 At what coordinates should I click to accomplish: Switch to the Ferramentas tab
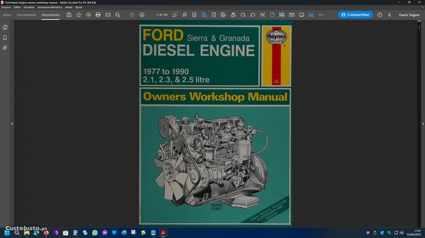pyautogui.click(x=26, y=15)
